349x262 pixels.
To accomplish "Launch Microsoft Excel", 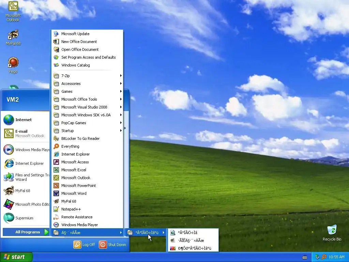I will coord(87,170).
